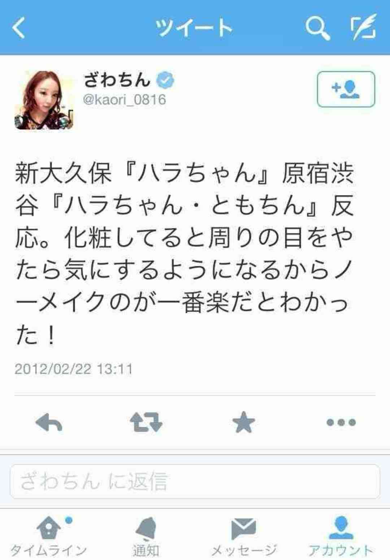This screenshot has width=390, height=560.
Task: Open more options with the three dots
Action: [341, 422]
